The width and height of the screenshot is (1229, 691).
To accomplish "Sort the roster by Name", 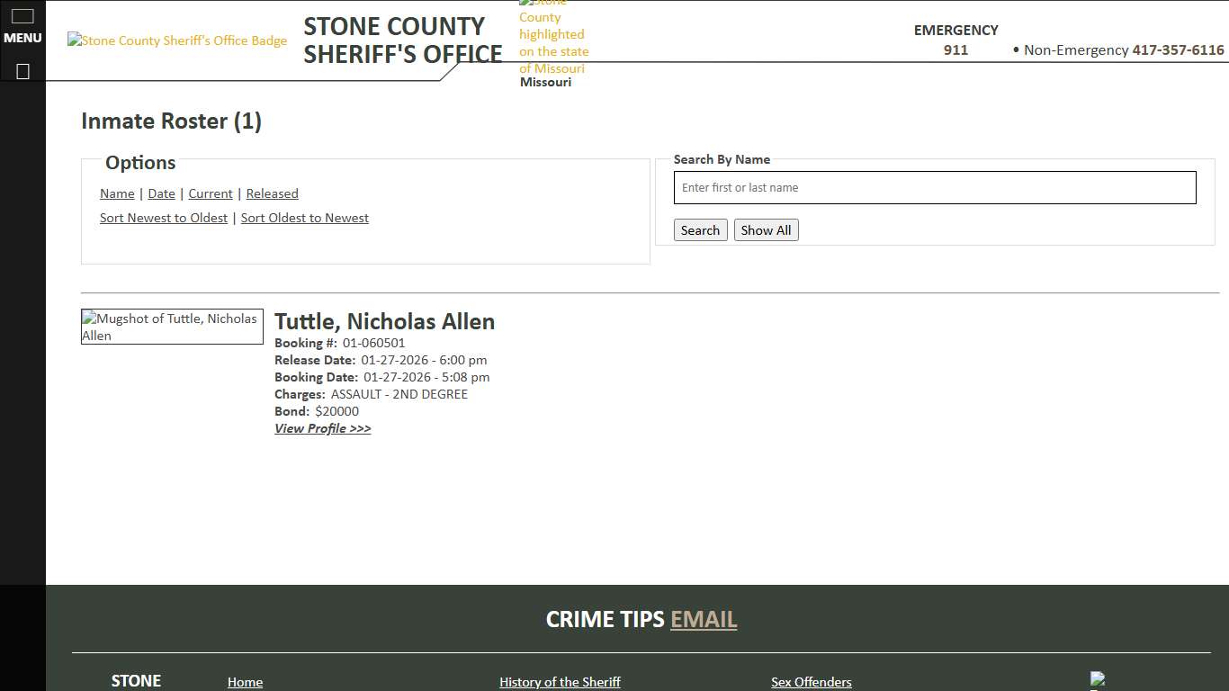I will pyautogui.click(x=117, y=193).
